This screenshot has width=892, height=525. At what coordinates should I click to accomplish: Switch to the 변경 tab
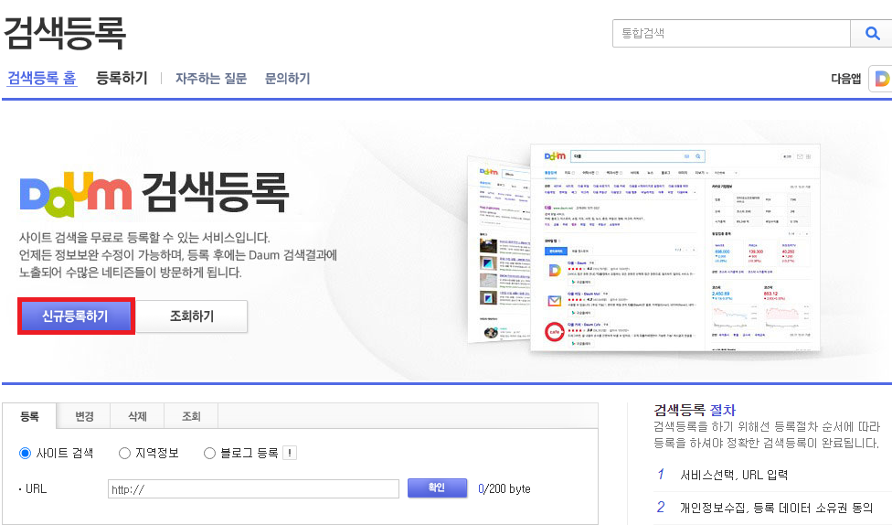pos(84,416)
